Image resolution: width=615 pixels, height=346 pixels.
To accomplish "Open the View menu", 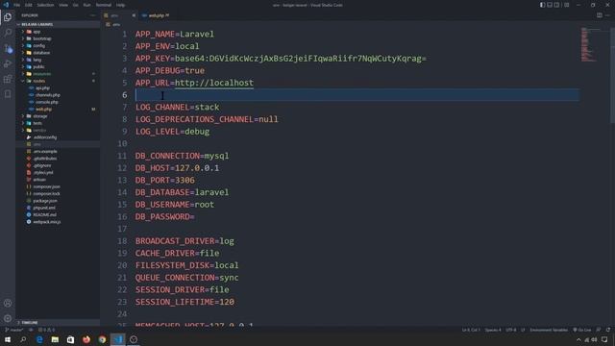I will (63, 5).
